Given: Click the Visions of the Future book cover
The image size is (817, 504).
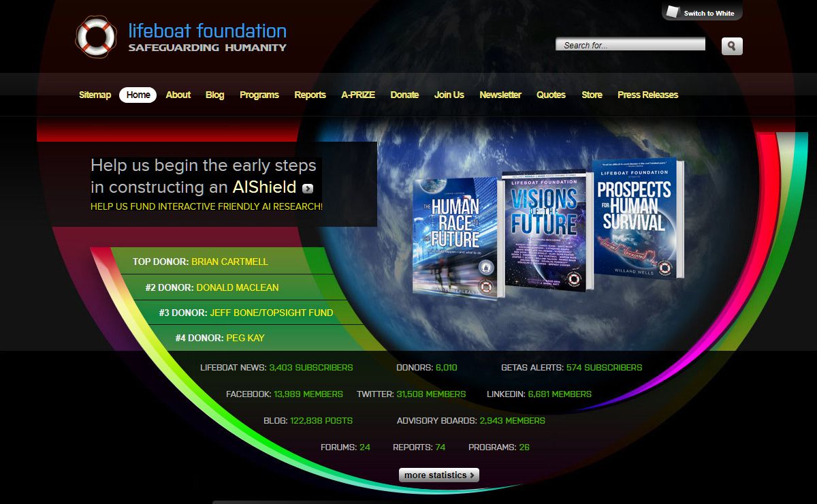Looking at the screenshot, I should tap(547, 230).
